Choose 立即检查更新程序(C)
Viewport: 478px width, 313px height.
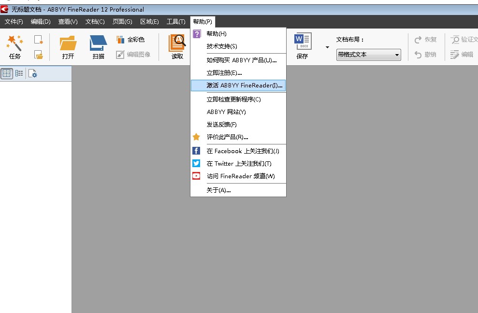pos(238,100)
